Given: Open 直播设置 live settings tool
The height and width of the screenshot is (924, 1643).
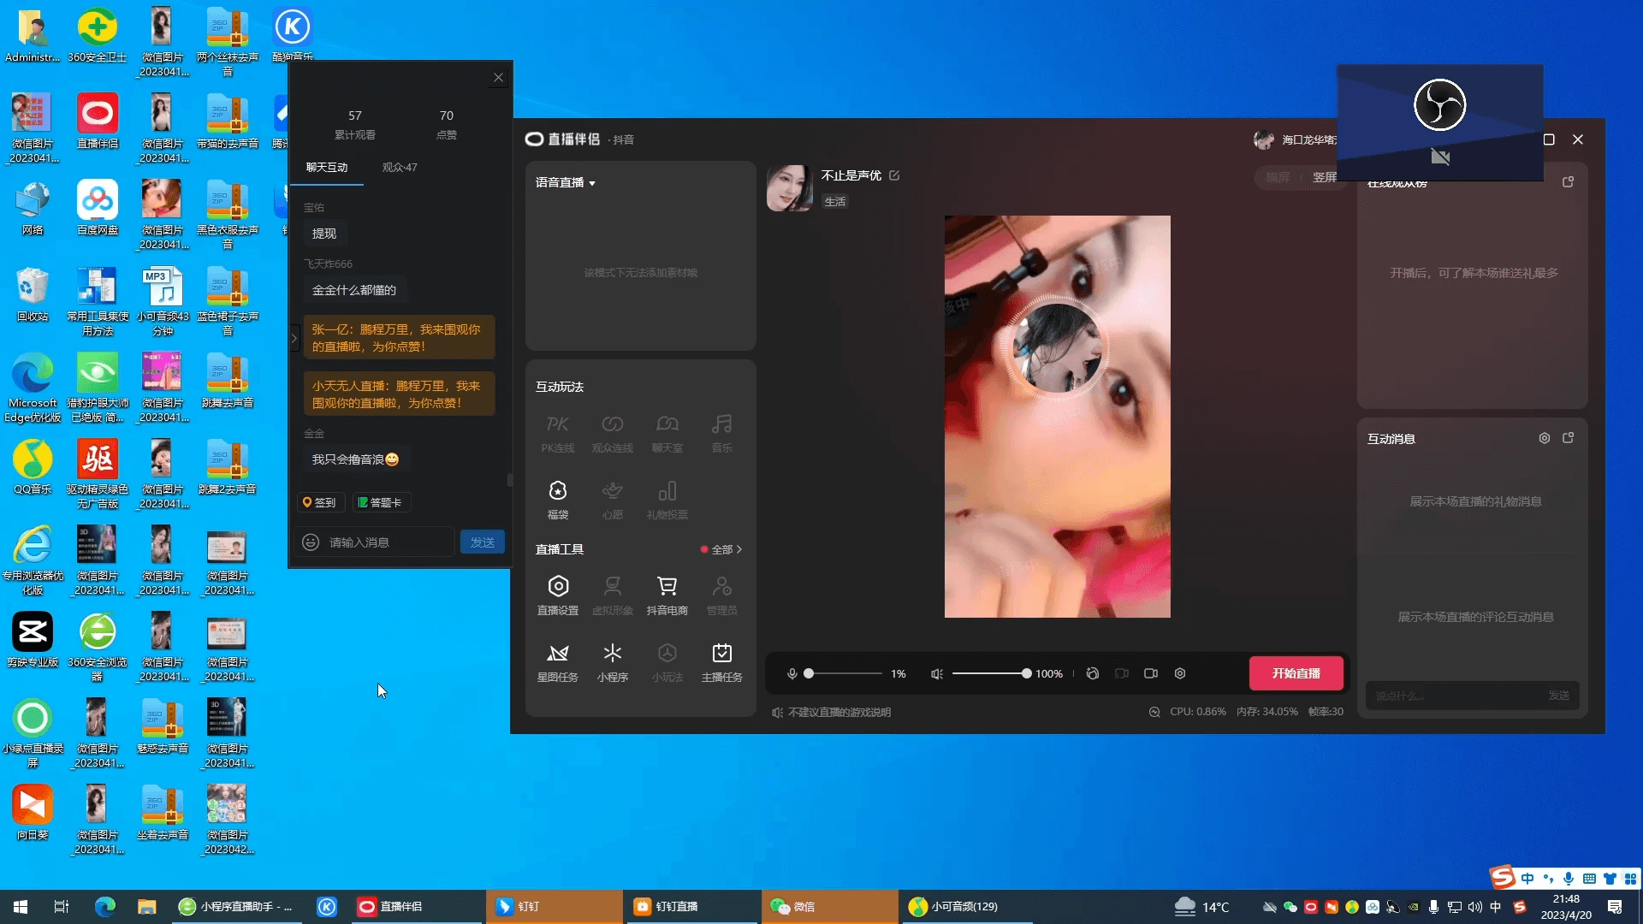Looking at the screenshot, I should click(558, 595).
